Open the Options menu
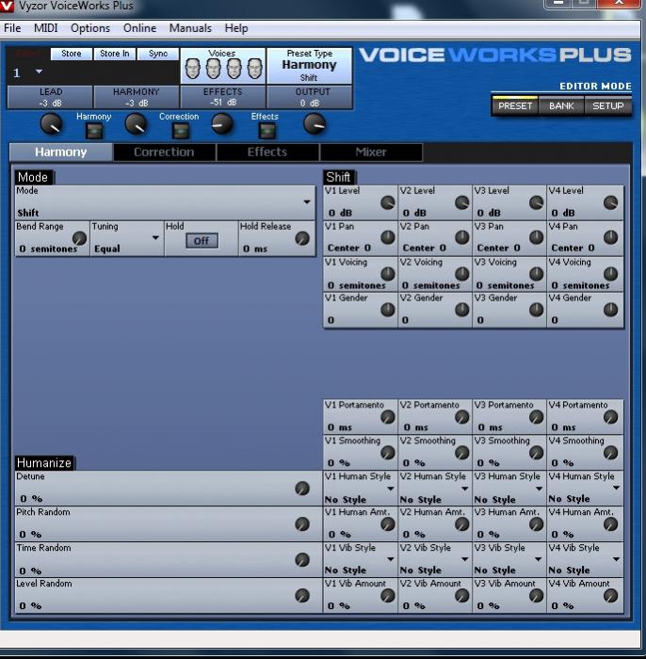This screenshot has height=659, width=646. pyautogui.click(x=90, y=28)
